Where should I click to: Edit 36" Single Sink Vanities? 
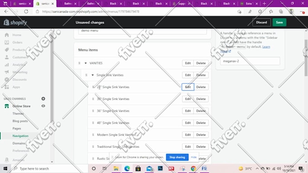(x=188, y=111)
